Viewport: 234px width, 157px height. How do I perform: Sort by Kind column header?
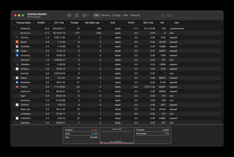(113, 23)
